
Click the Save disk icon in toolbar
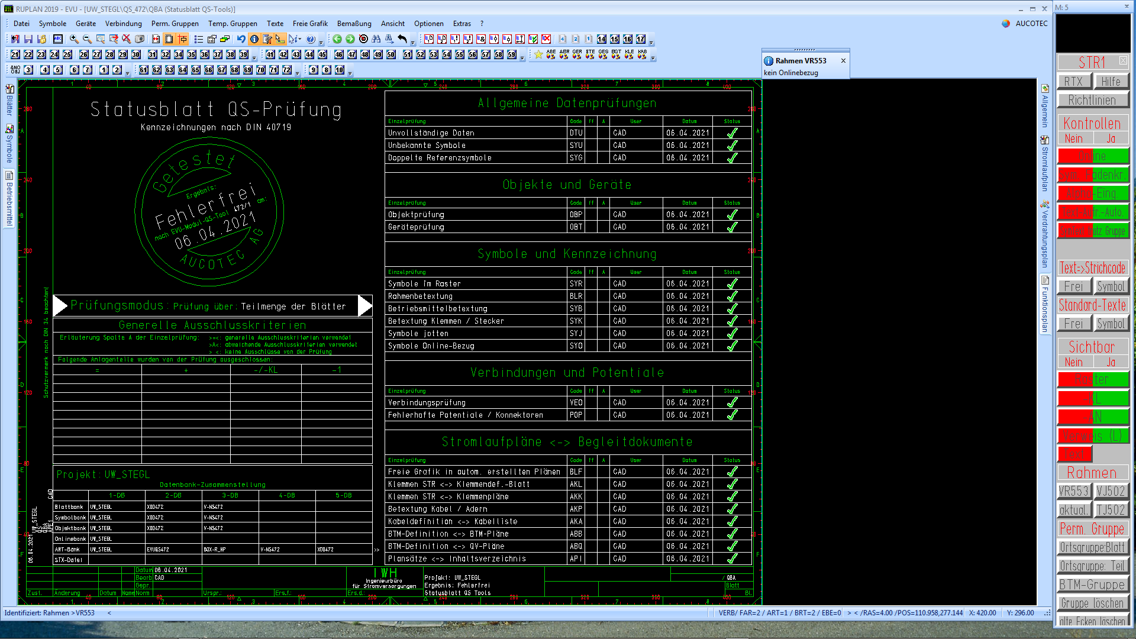coord(28,39)
